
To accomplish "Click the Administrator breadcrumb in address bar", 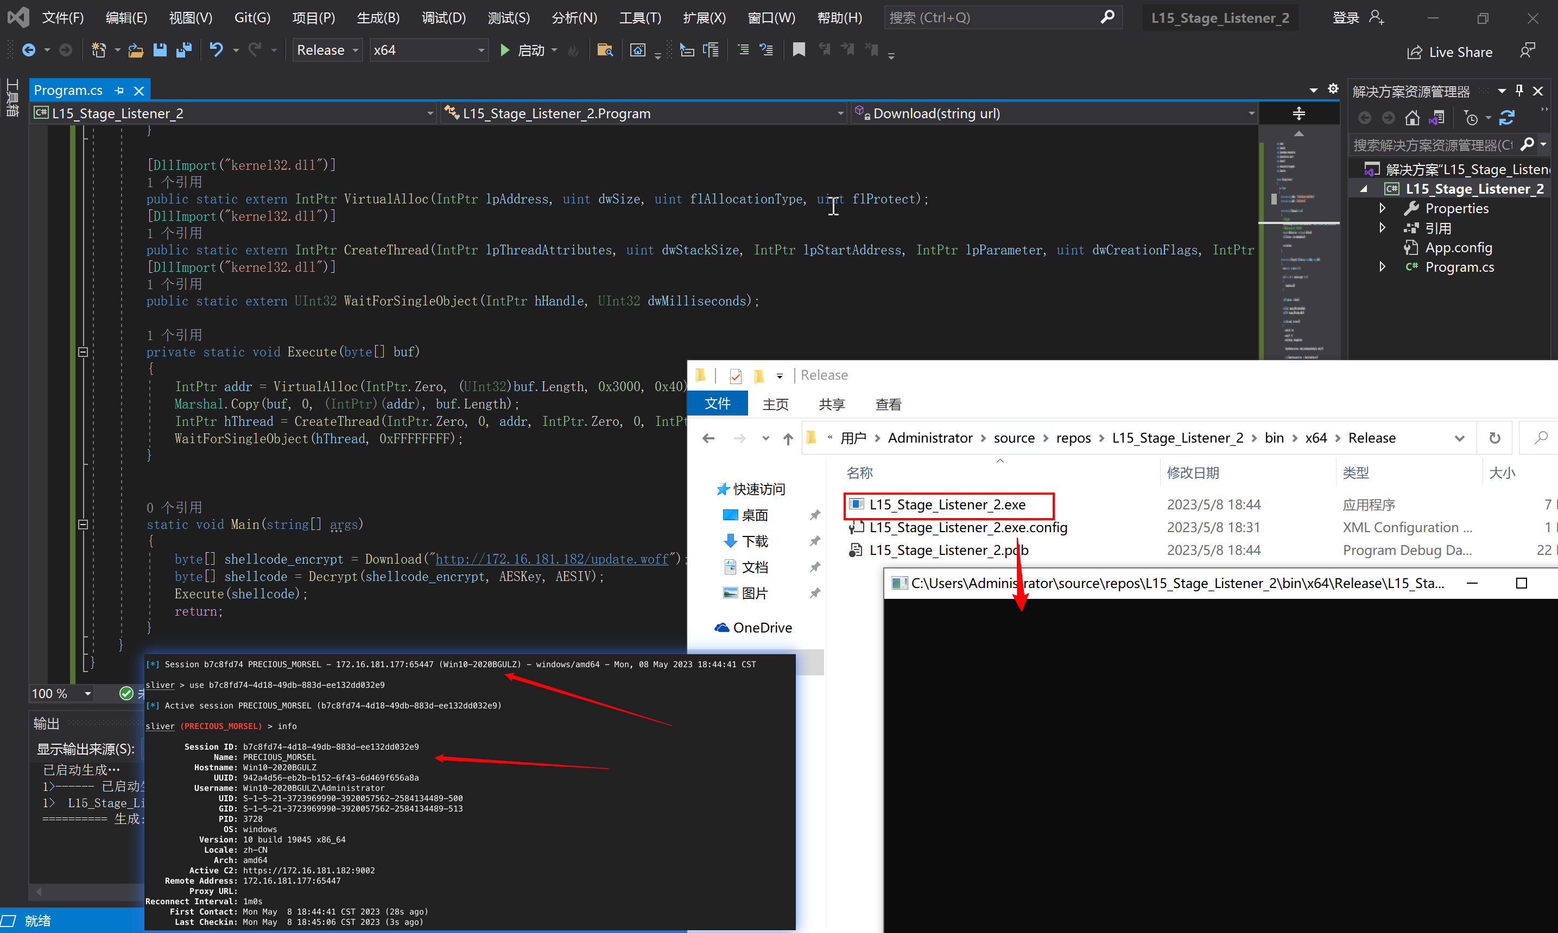I will point(930,438).
